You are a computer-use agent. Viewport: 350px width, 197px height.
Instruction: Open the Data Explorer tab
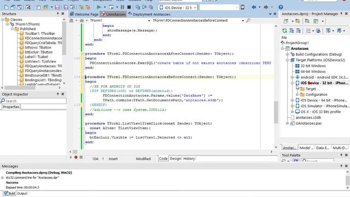point(323,148)
